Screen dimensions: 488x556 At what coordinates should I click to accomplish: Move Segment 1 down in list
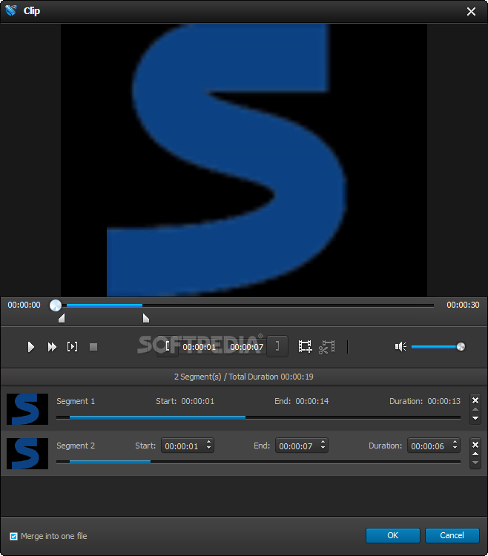[x=475, y=418]
